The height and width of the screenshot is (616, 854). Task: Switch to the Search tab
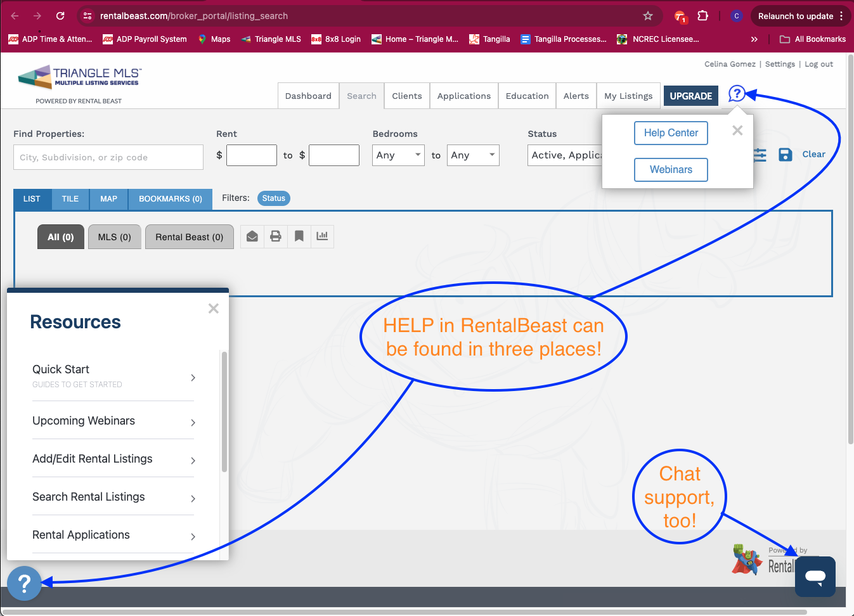tap(361, 96)
